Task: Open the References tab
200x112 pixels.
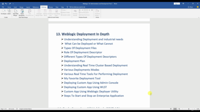Action: tap(36, 7)
